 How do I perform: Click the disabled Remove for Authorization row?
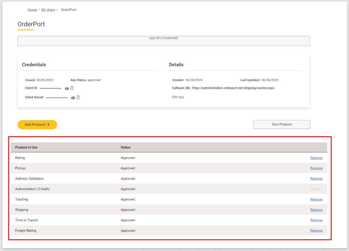coord(317,189)
